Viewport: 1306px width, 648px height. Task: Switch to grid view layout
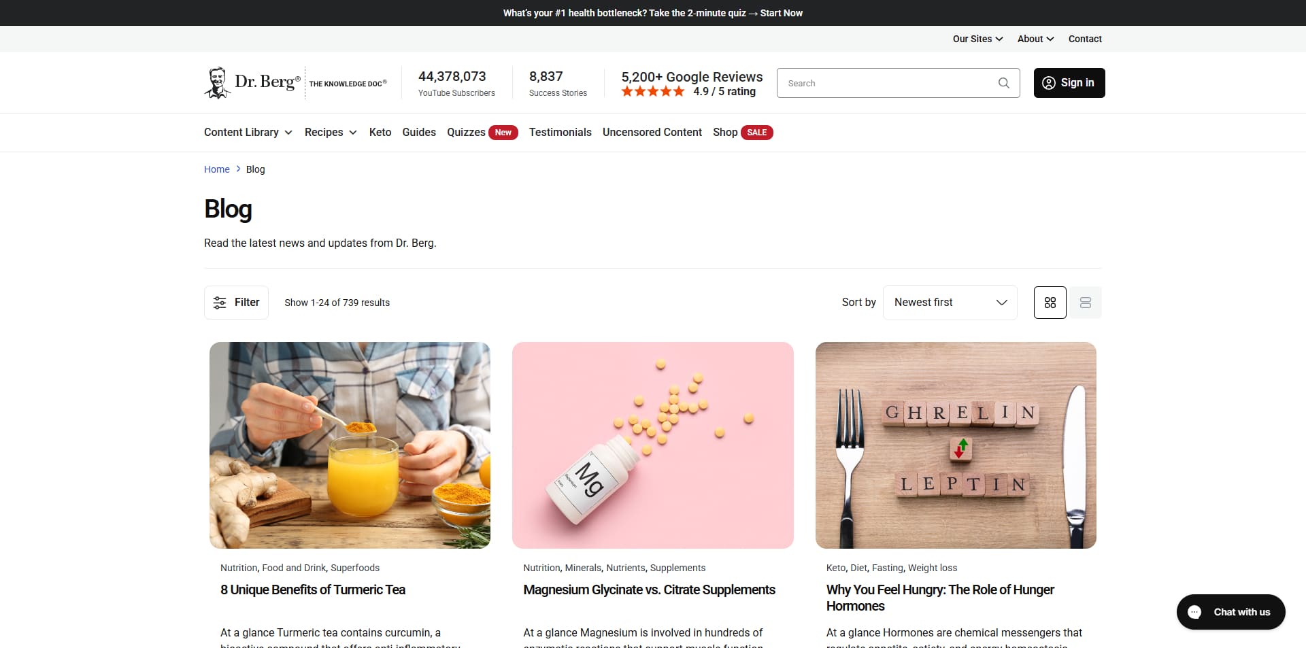pyautogui.click(x=1050, y=303)
